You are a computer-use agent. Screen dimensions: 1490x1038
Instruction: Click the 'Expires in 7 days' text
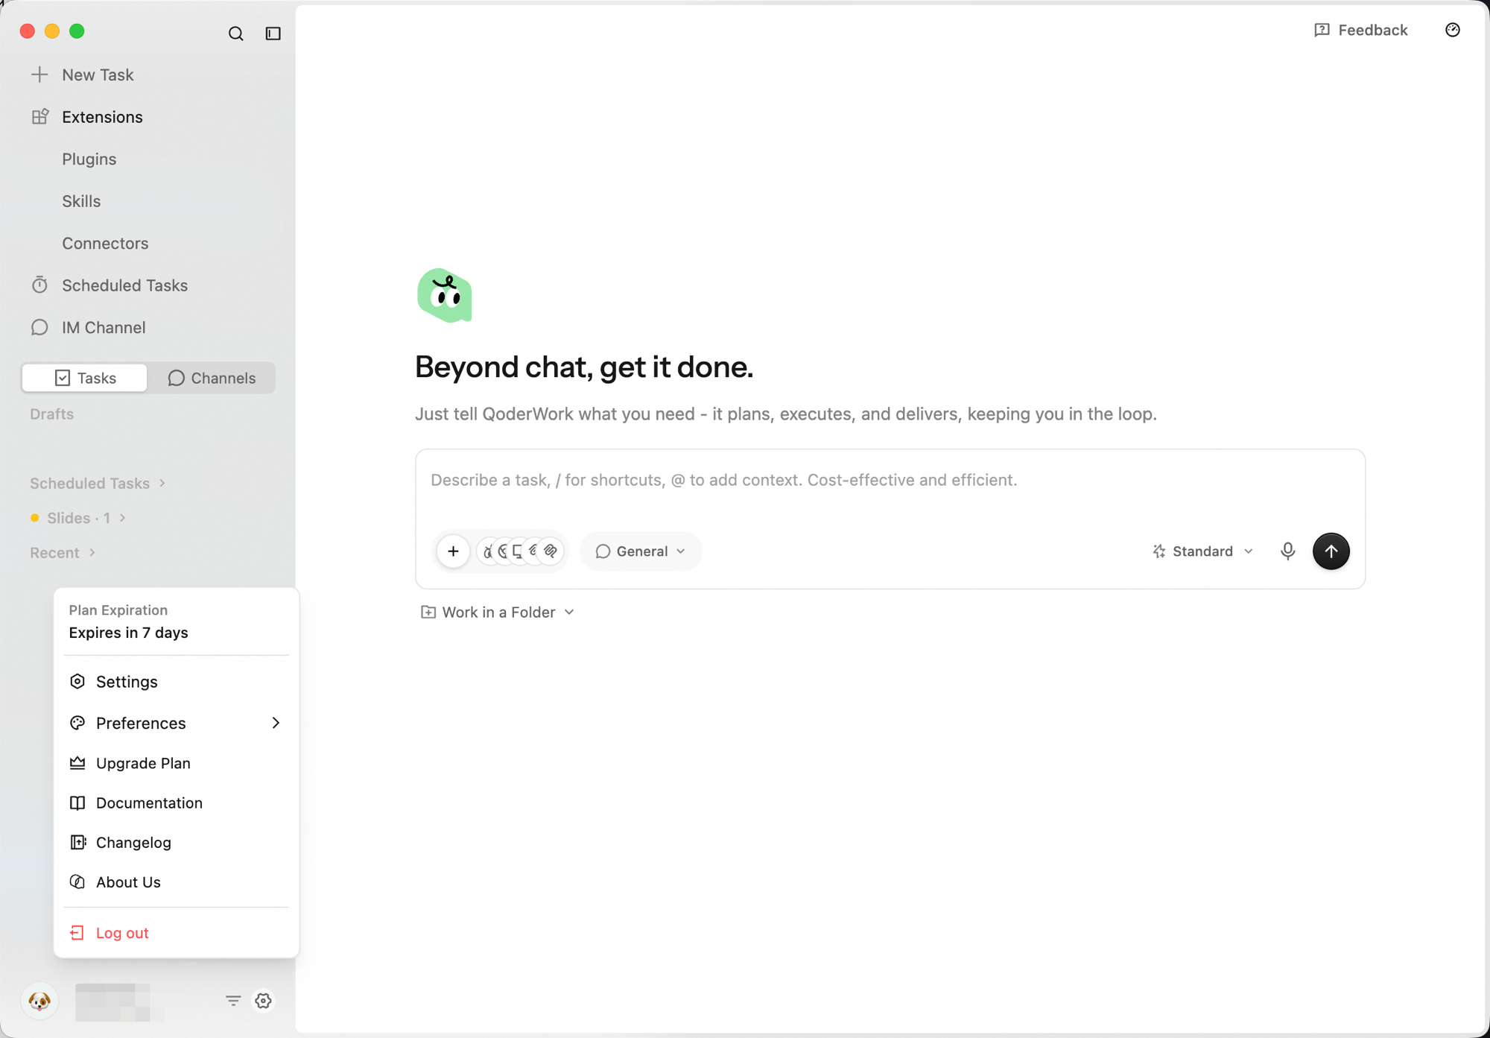coord(128,633)
